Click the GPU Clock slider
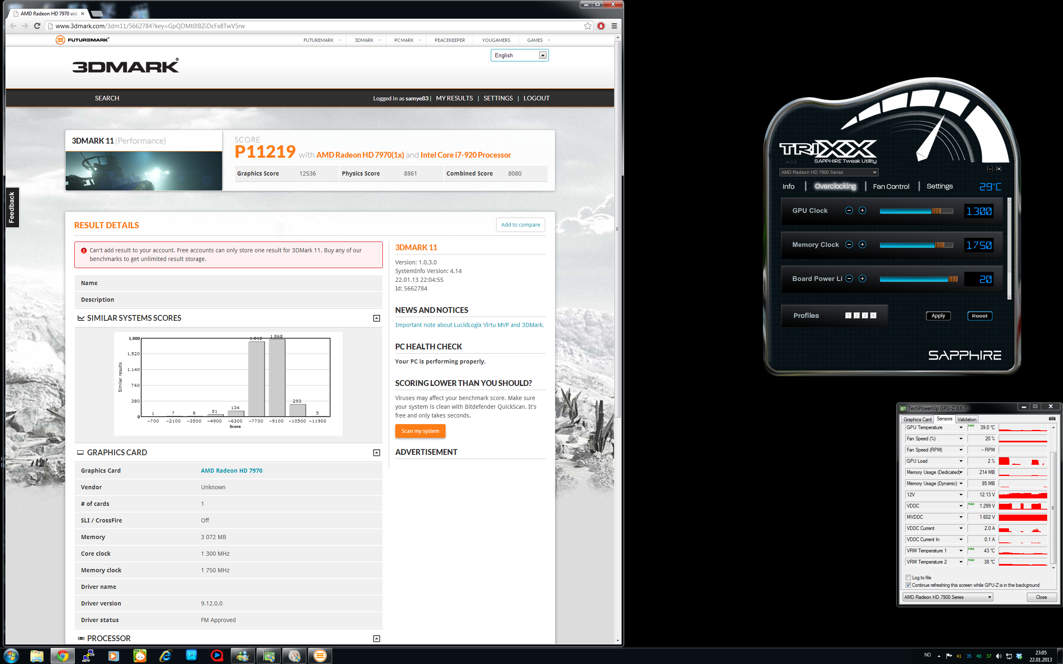This screenshot has width=1063, height=664. pos(916,211)
